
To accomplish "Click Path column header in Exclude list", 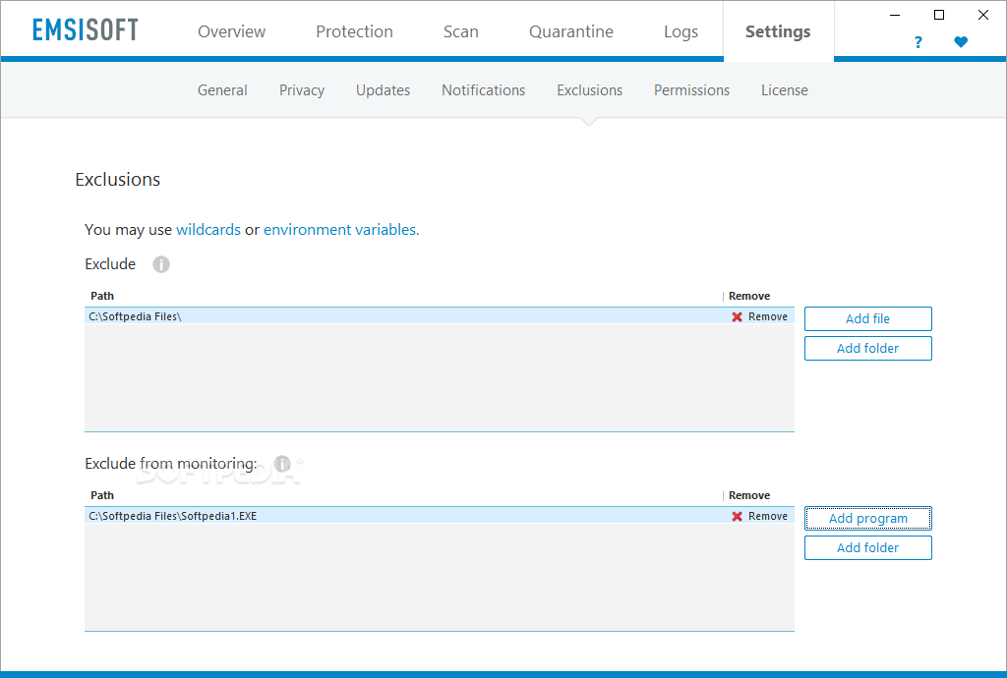I will click(x=102, y=296).
